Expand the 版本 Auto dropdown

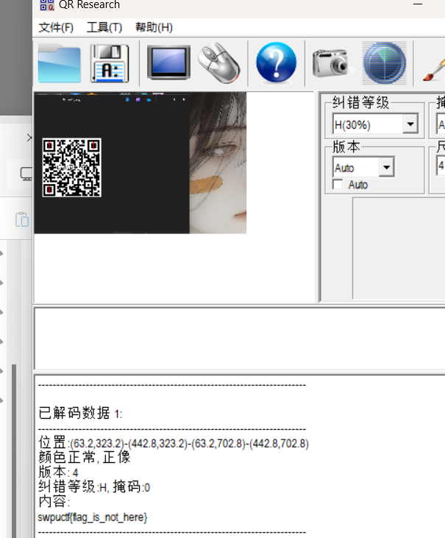click(387, 168)
